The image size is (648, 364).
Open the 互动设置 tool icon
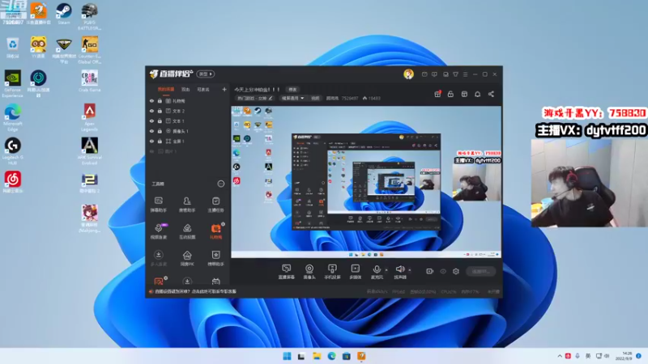click(187, 231)
